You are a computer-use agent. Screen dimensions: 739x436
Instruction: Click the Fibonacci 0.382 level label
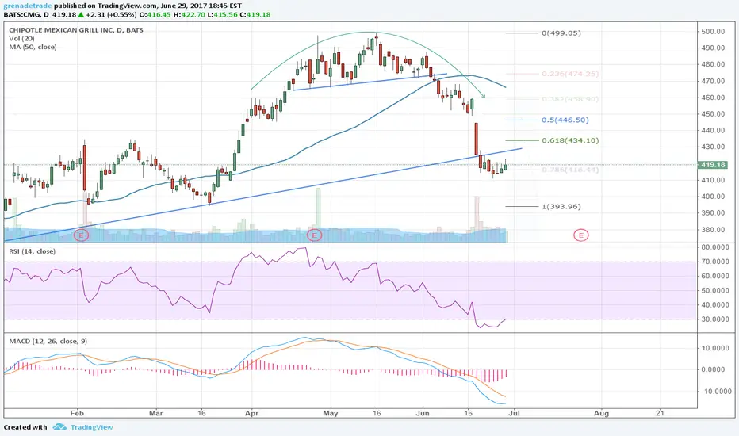tap(570, 99)
